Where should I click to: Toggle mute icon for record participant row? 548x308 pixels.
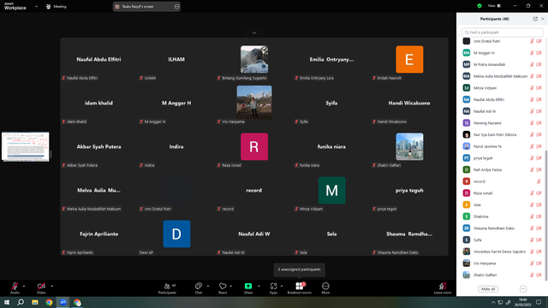point(539,181)
